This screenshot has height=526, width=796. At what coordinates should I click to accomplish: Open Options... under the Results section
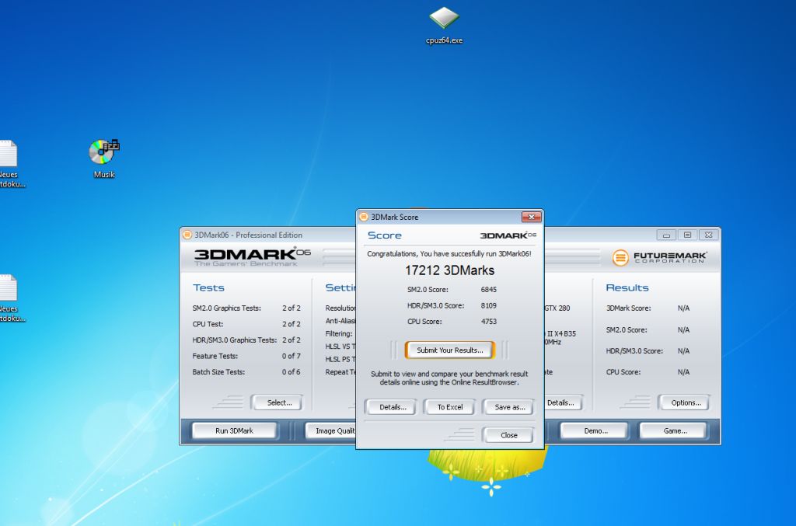(686, 402)
